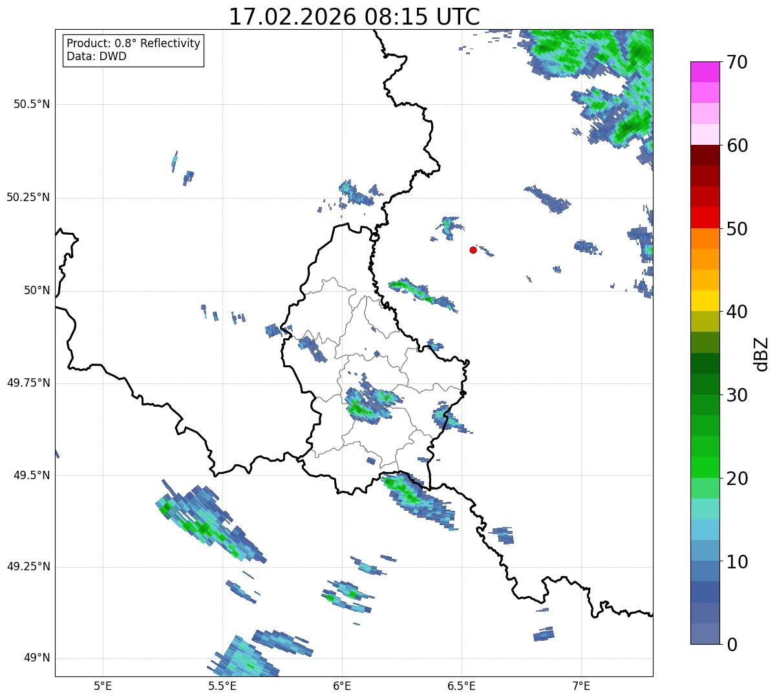The image size is (777, 699).
Task: Click the colorbar tick label 40
Action: tap(737, 312)
